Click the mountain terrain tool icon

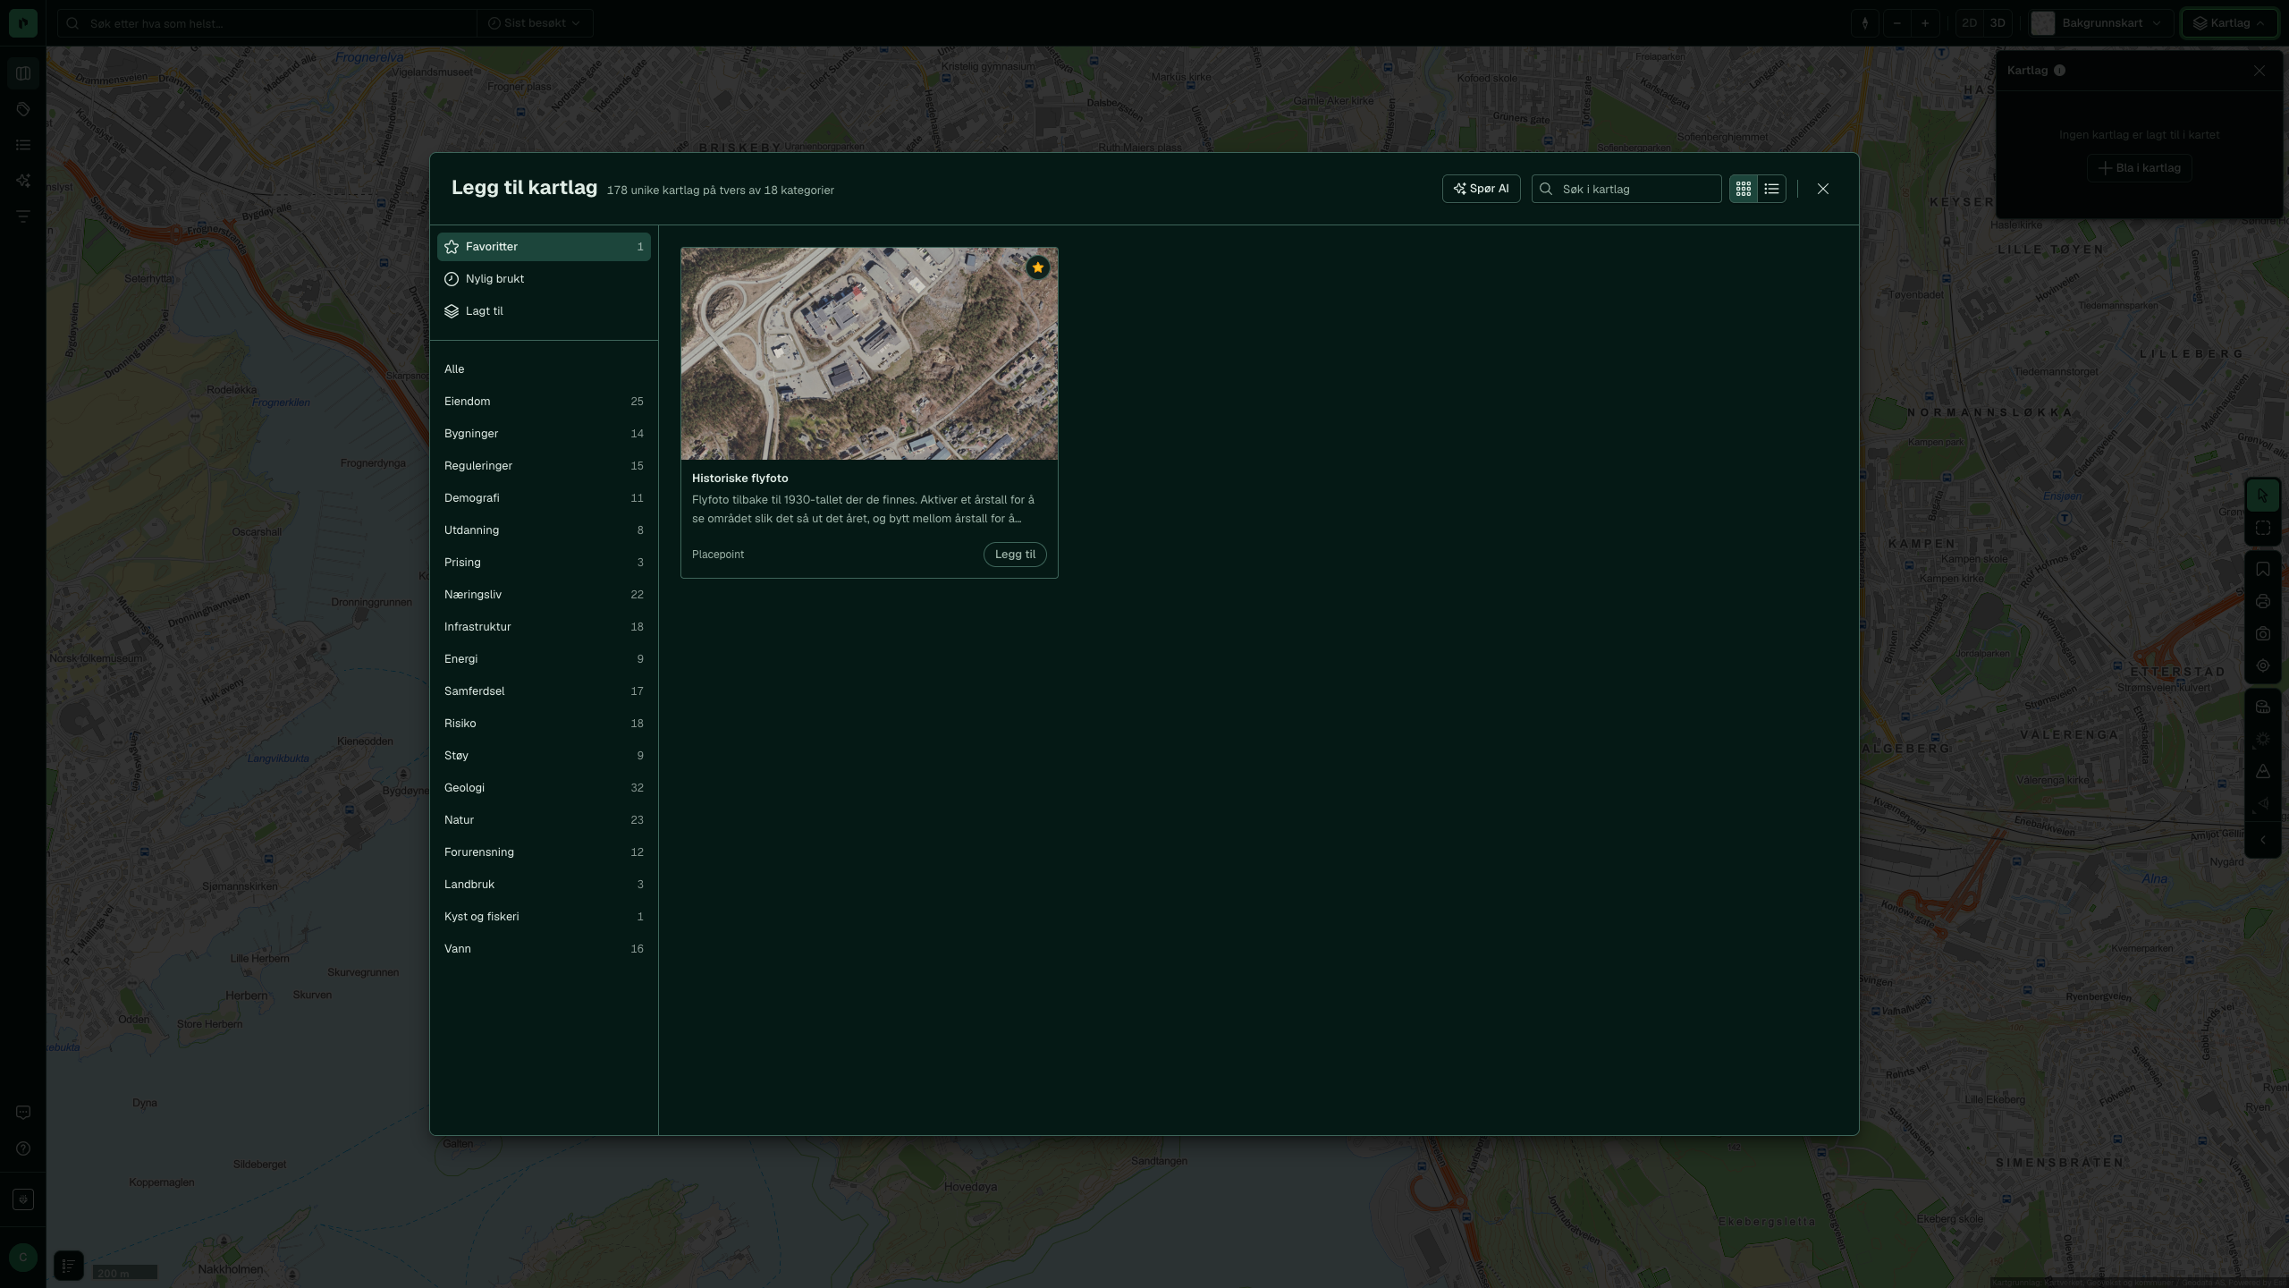coord(2263,771)
